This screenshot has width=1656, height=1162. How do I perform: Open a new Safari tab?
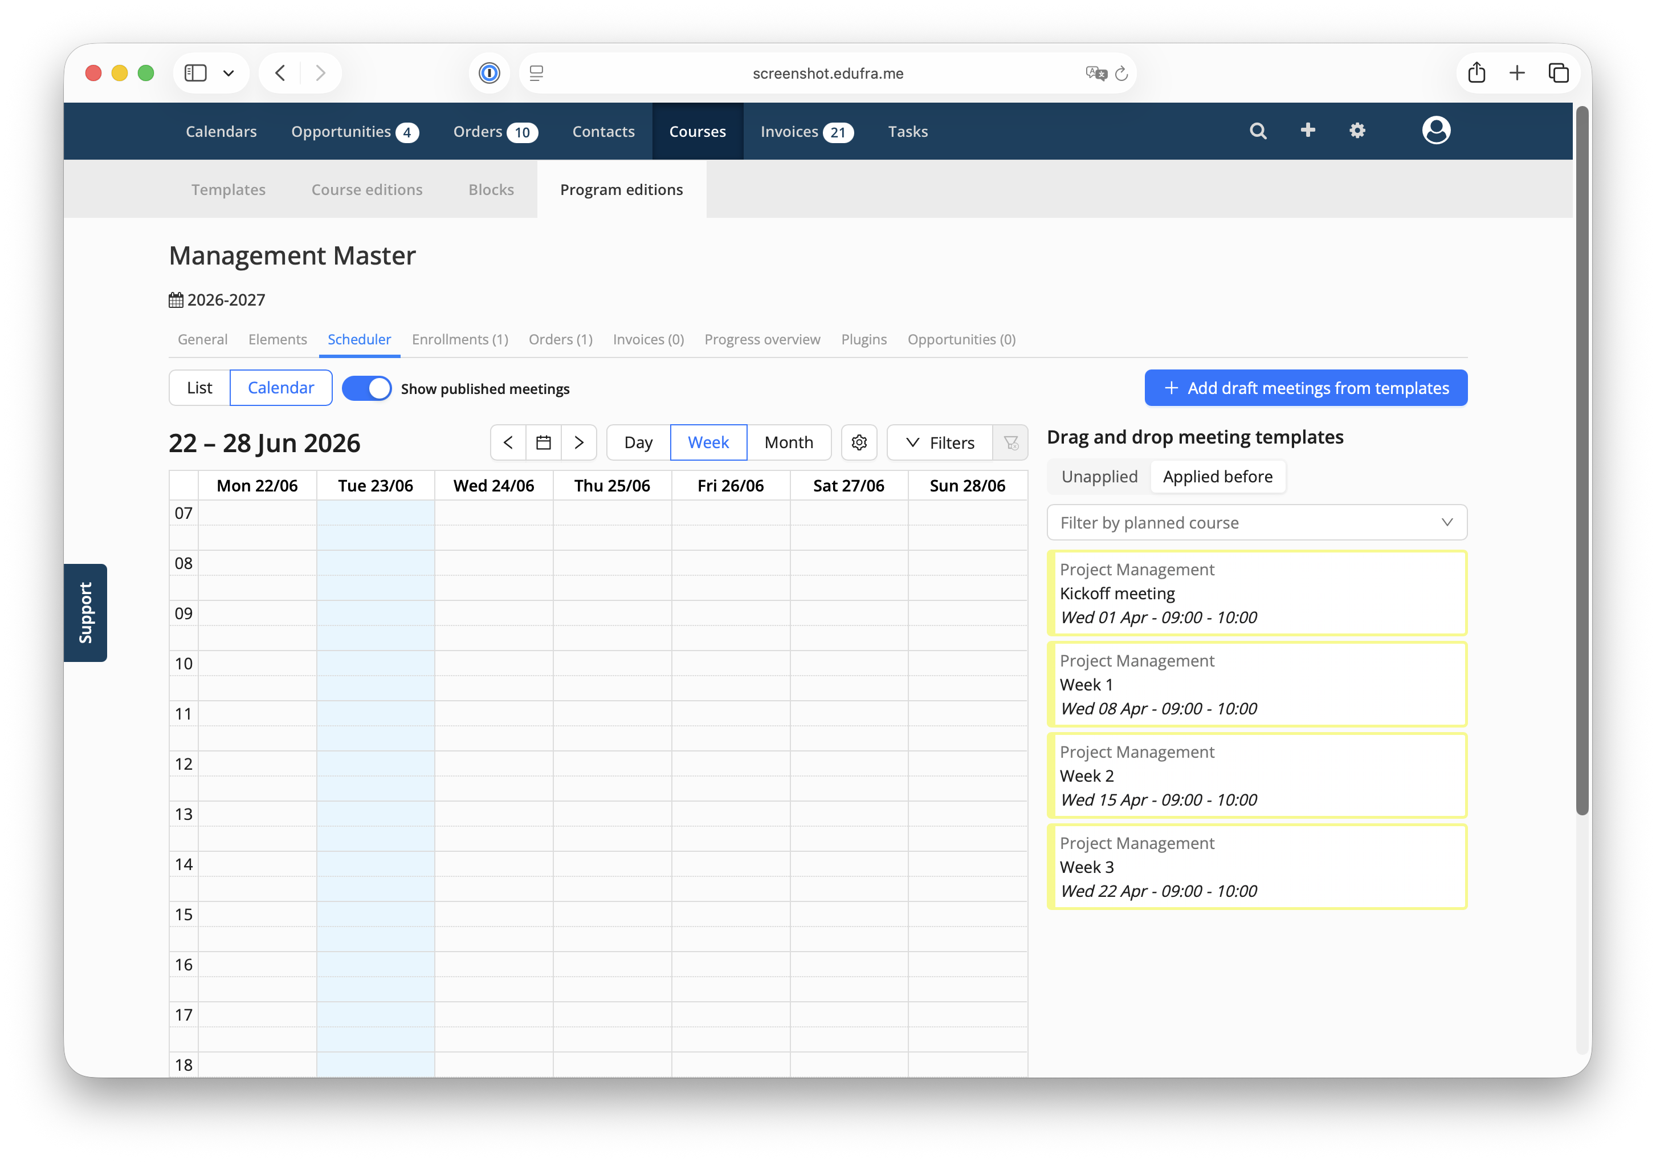pos(1518,73)
